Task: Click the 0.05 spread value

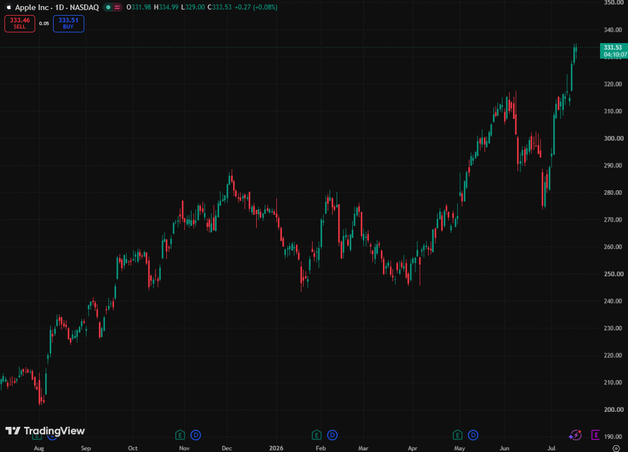Action: (44, 23)
